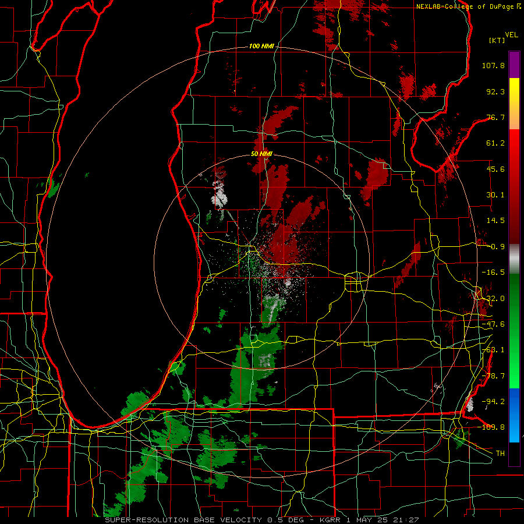The image size is (524, 524).
Task: Click the -78.7 velocity value
Action: click(493, 376)
